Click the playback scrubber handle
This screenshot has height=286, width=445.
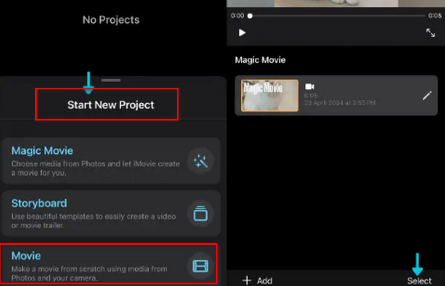point(250,16)
